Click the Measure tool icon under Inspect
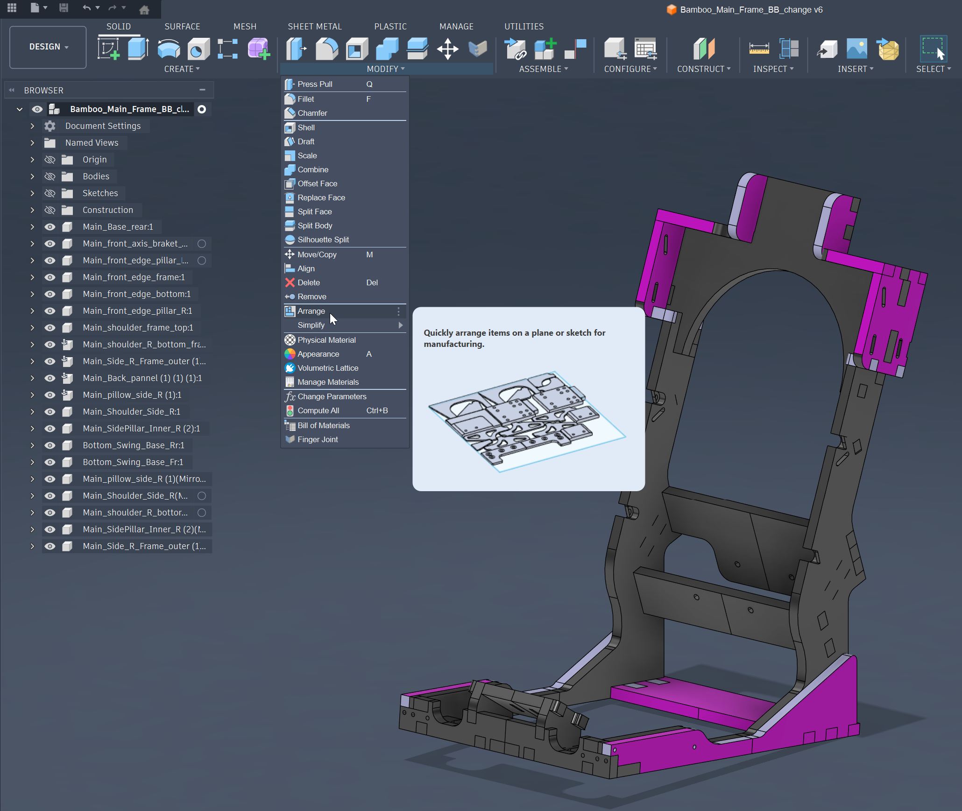962x811 pixels. (x=759, y=49)
